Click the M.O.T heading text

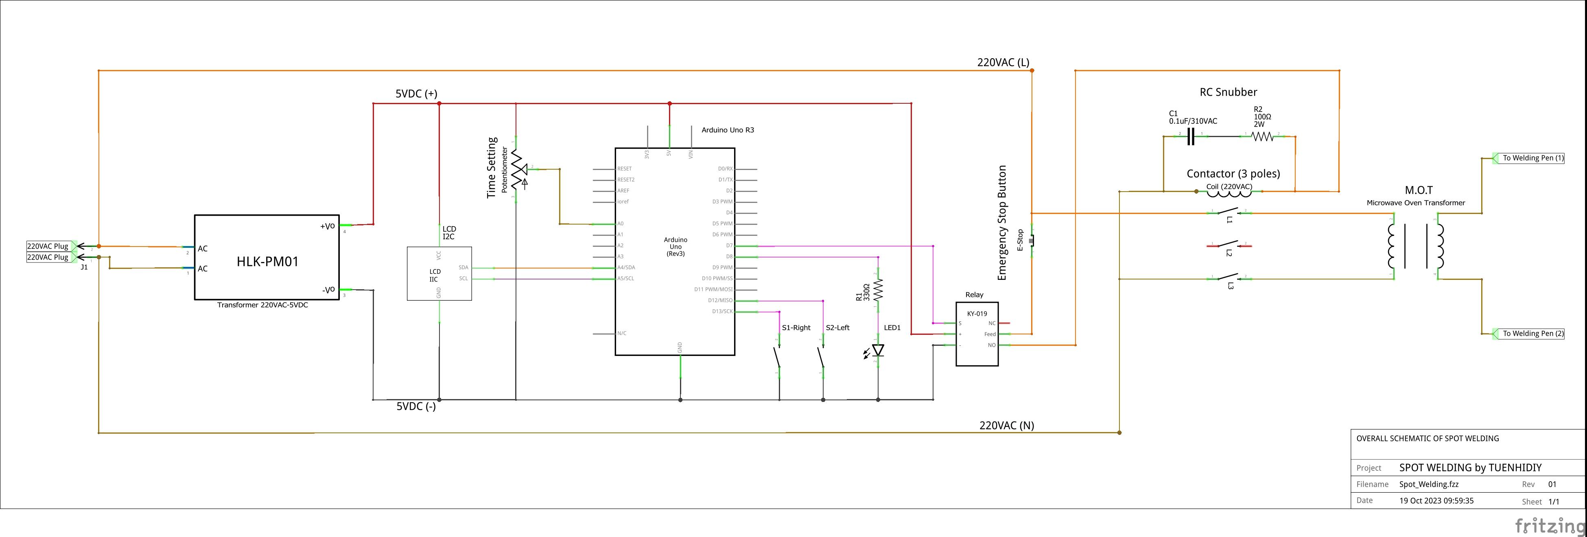(1418, 190)
